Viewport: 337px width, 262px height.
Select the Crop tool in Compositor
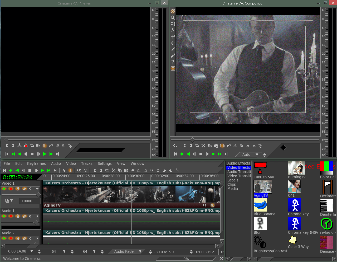(173, 49)
